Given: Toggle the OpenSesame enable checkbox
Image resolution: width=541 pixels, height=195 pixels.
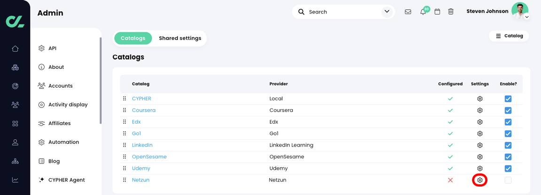Looking at the screenshot, I should click(x=508, y=157).
